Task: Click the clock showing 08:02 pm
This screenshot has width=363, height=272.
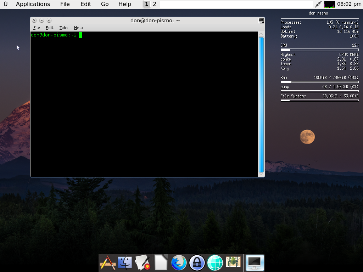Action: pos(349,4)
